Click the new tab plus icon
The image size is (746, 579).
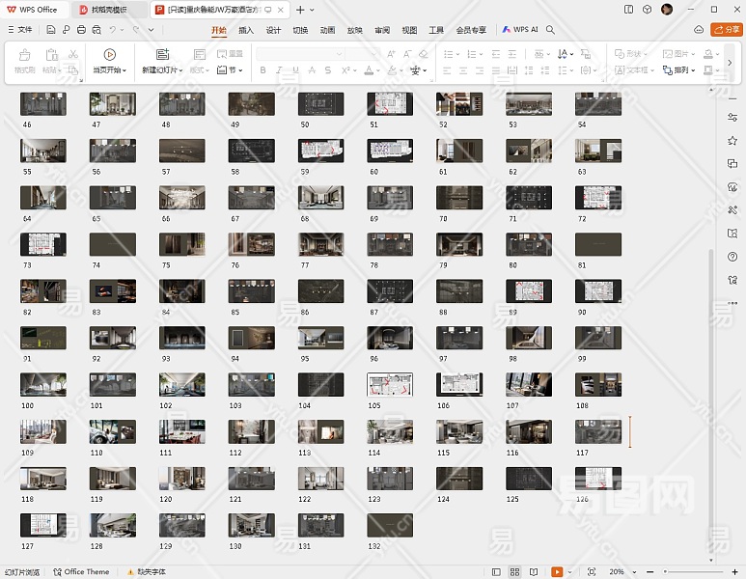point(300,10)
